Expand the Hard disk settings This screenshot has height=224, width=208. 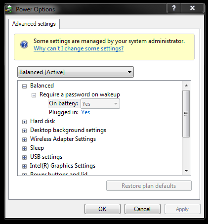pos(24,122)
